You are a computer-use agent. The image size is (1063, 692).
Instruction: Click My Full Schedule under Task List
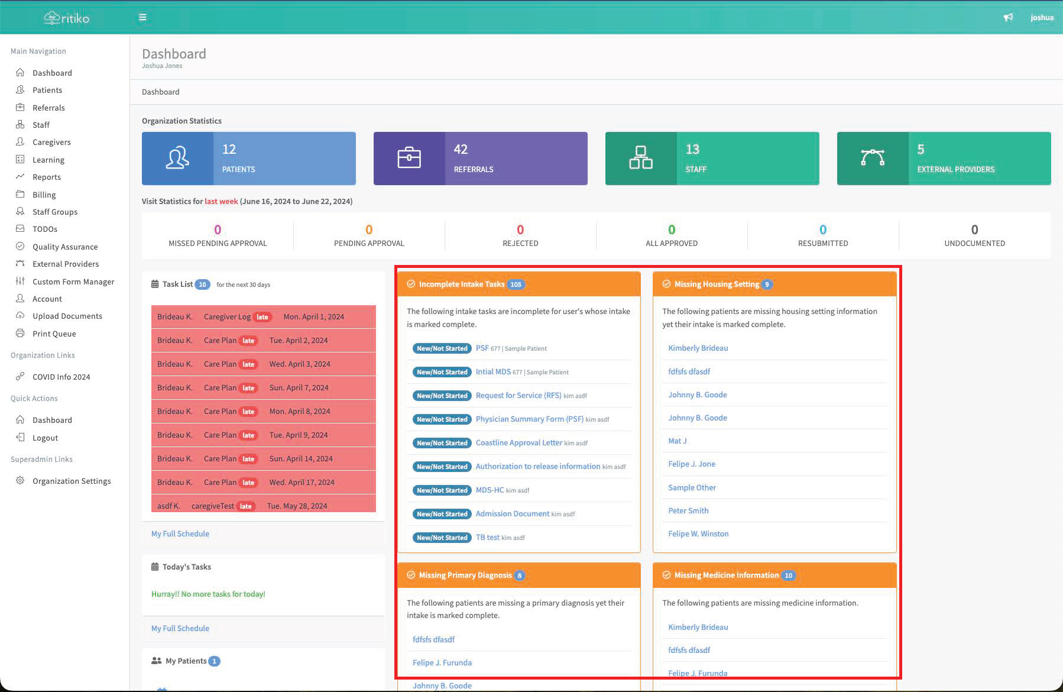pos(180,533)
